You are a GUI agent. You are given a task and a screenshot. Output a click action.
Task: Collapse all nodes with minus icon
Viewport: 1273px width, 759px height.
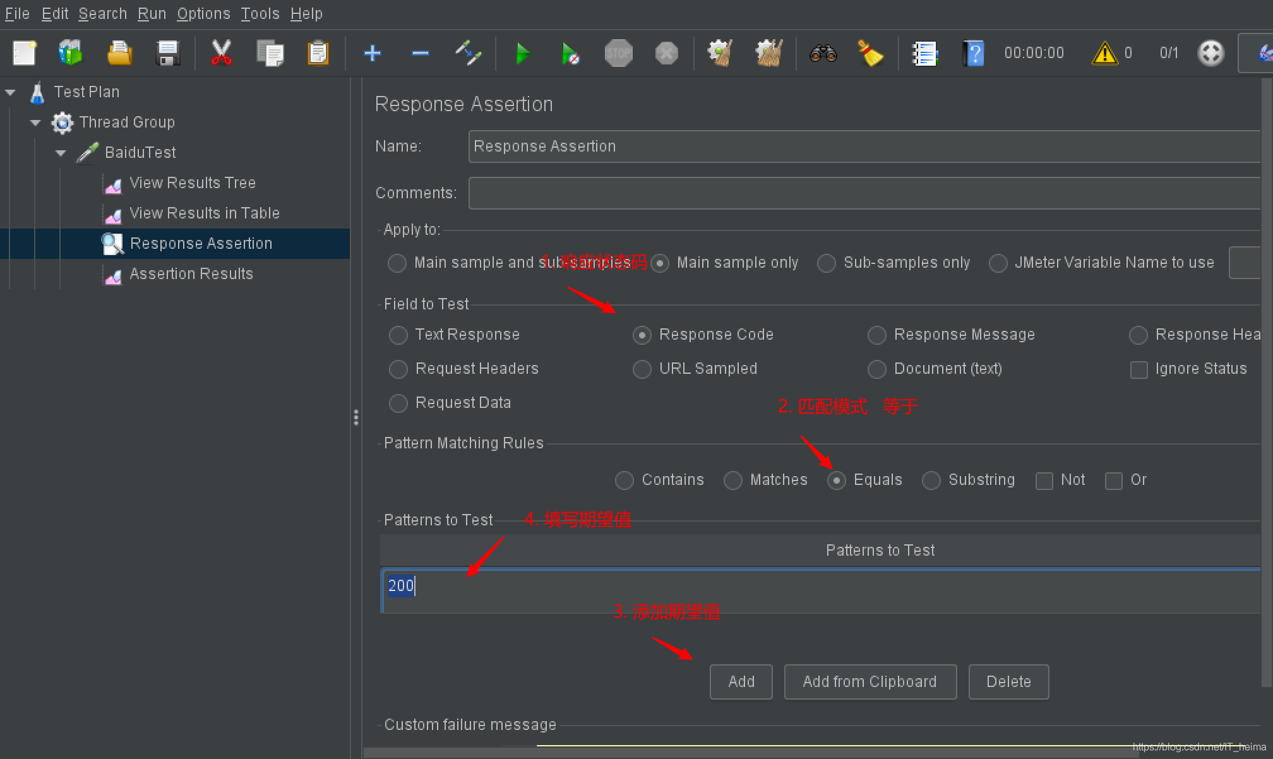point(420,53)
